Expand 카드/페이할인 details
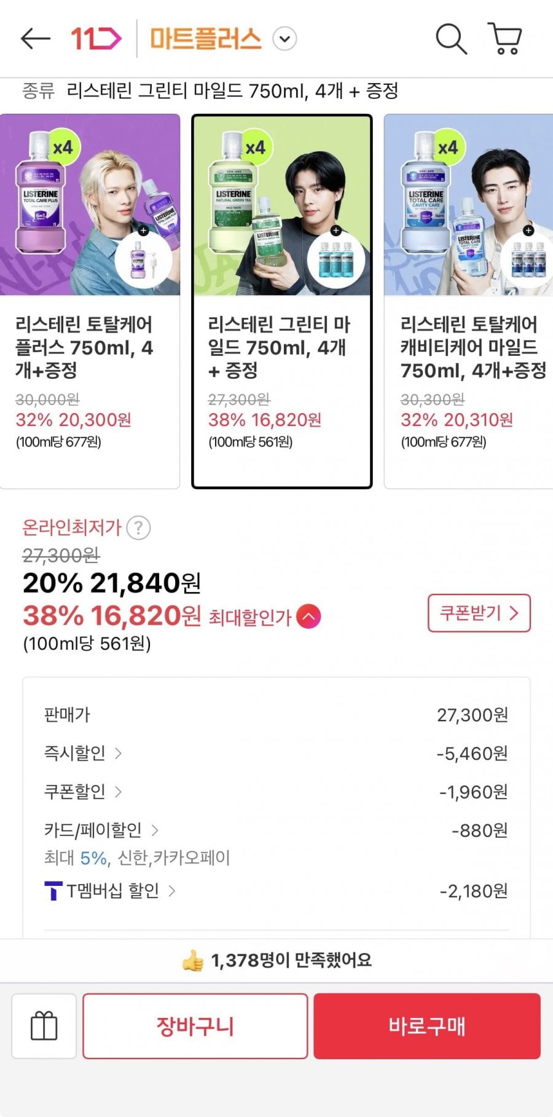The image size is (553, 1117). point(101,831)
